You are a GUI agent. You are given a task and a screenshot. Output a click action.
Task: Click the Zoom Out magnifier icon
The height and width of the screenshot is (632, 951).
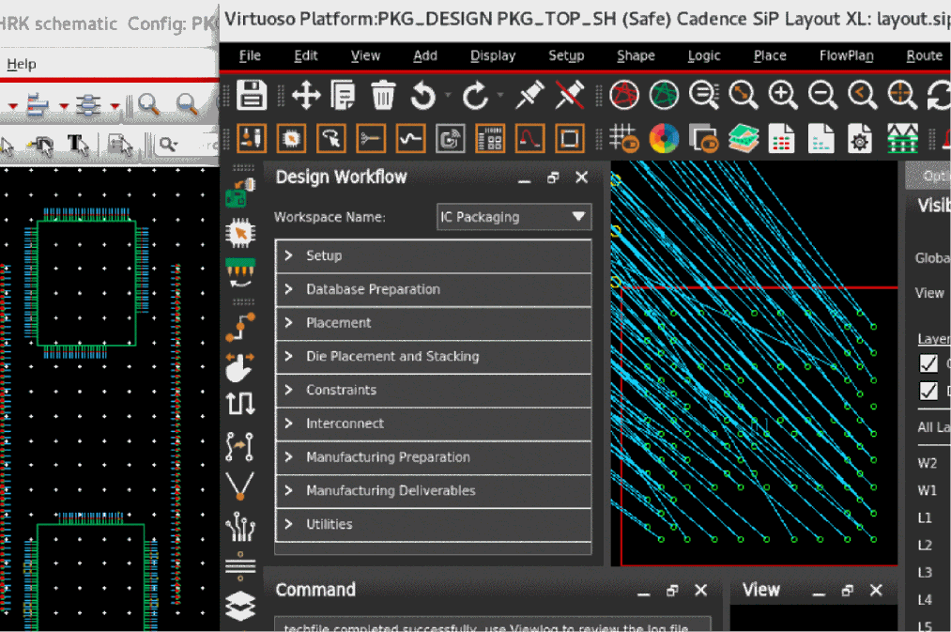(823, 95)
